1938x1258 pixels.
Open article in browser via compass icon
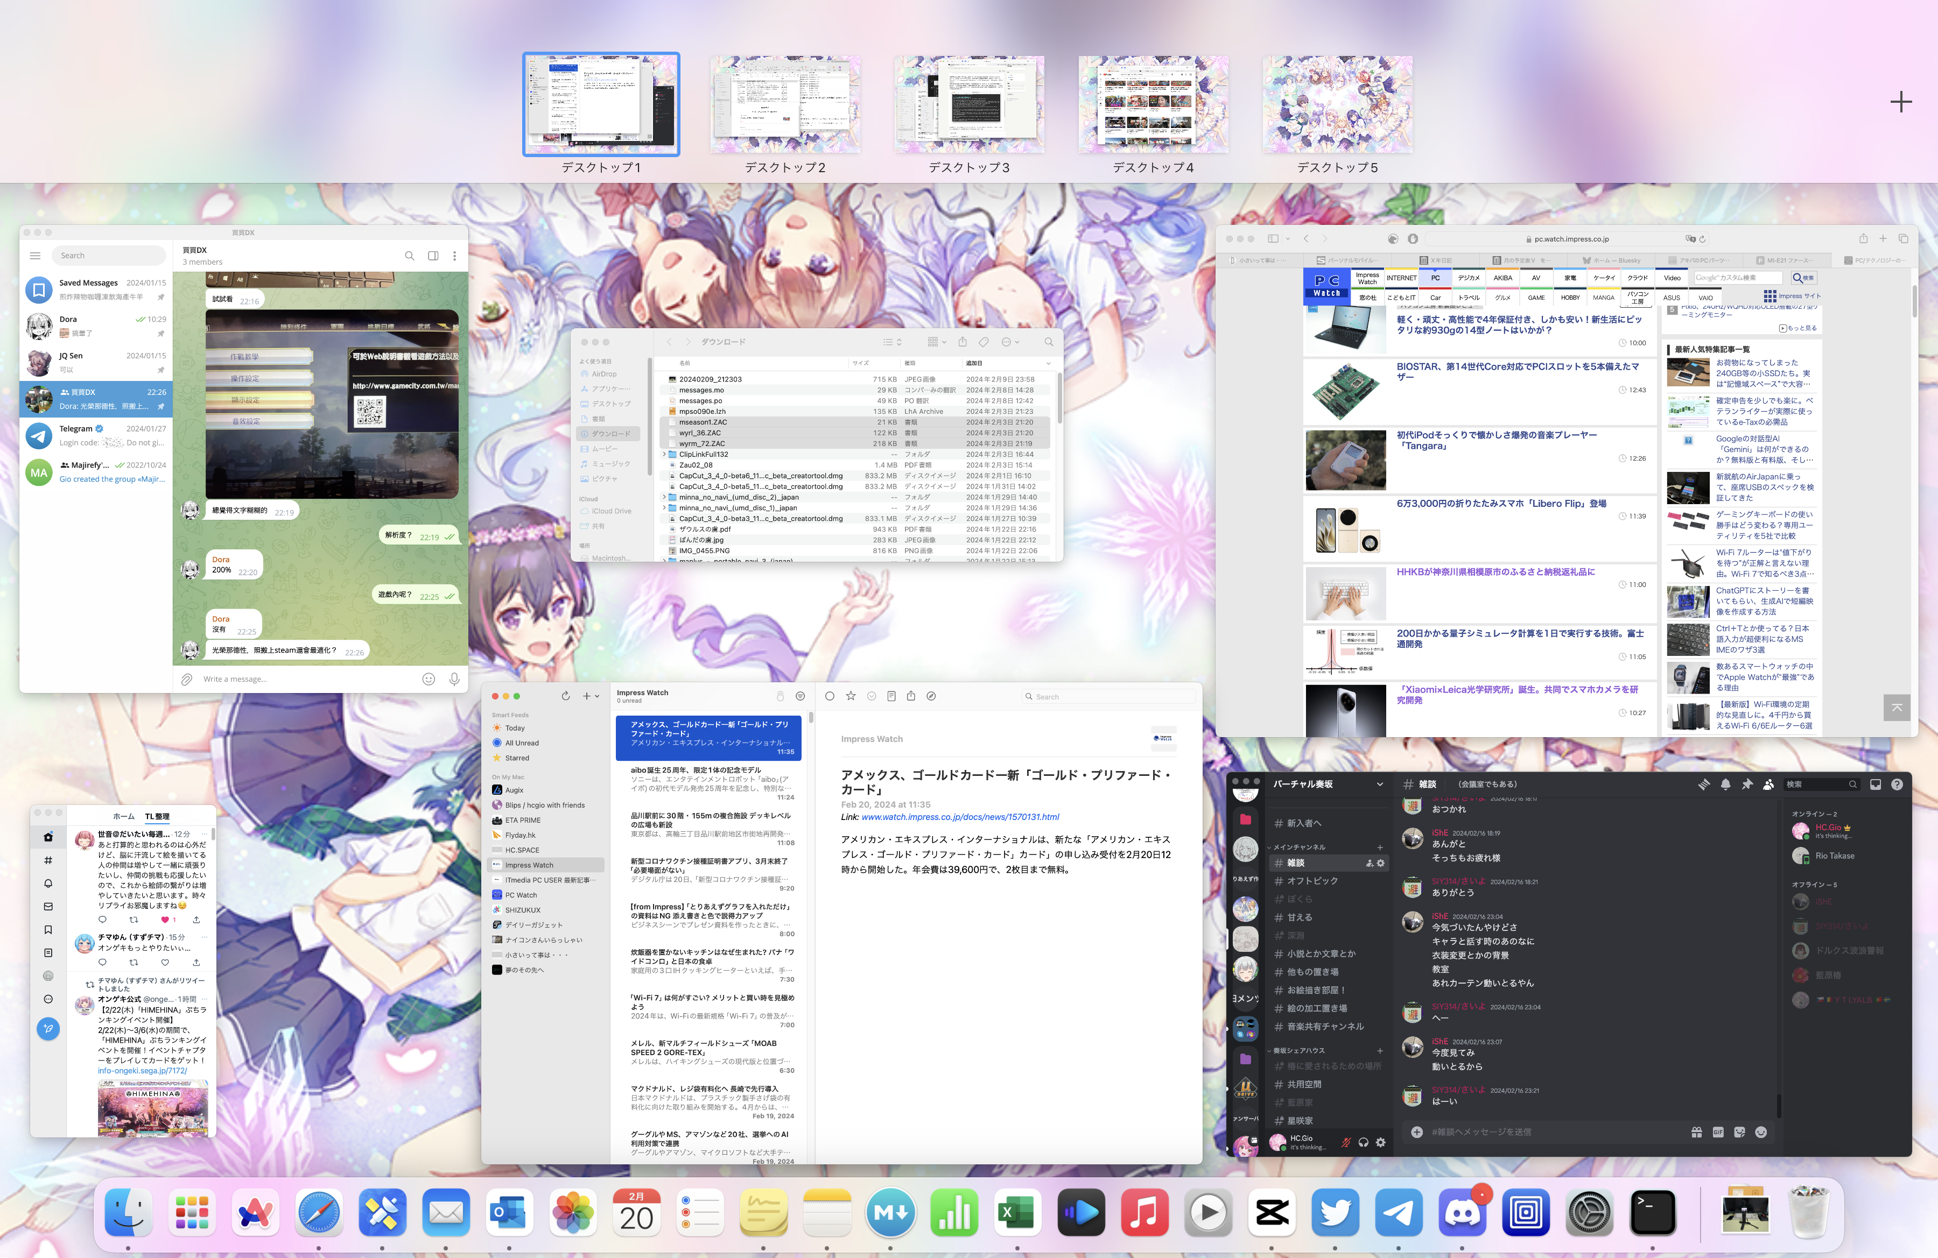pos(931,696)
